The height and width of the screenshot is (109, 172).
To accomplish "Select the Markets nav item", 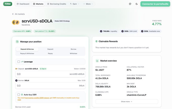I will tap(38, 4).
